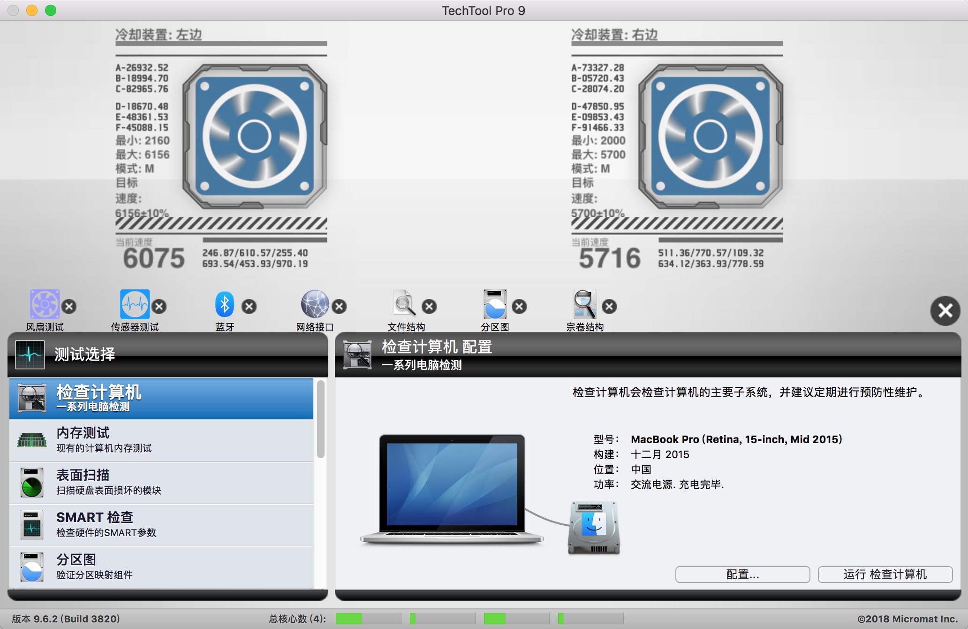Screen dimensions: 968x629
Task: Click the 配置... button
Action: [x=742, y=575]
